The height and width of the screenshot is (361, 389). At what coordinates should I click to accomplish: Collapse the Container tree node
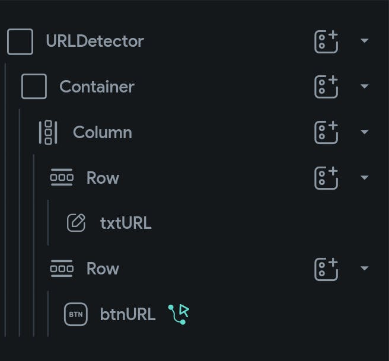click(x=365, y=87)
